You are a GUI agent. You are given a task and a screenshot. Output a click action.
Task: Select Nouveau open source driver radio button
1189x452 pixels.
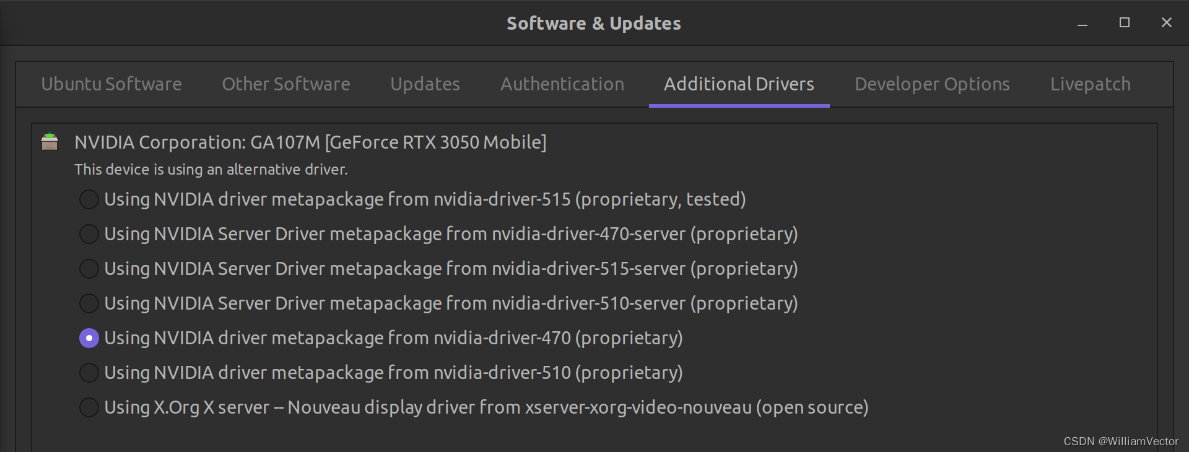point(89,407)
